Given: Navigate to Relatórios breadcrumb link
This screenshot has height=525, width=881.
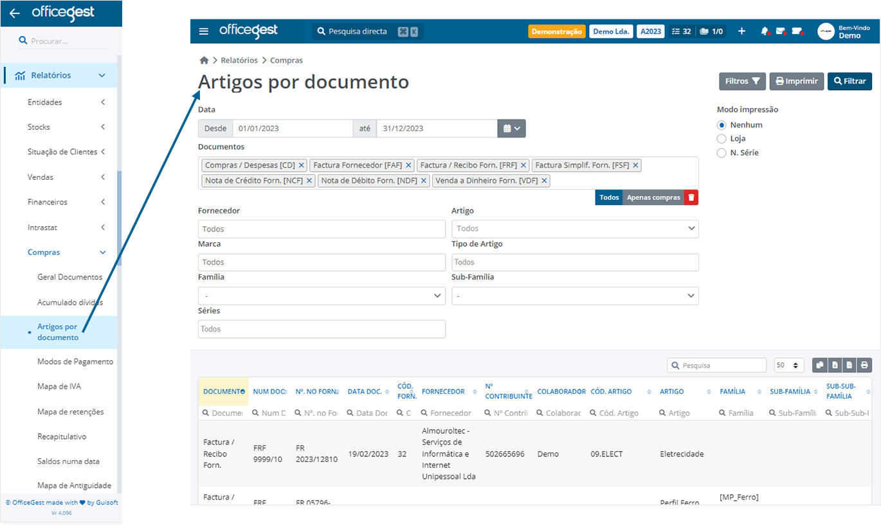Looking at the screenshot, I should tap(238, 60).
